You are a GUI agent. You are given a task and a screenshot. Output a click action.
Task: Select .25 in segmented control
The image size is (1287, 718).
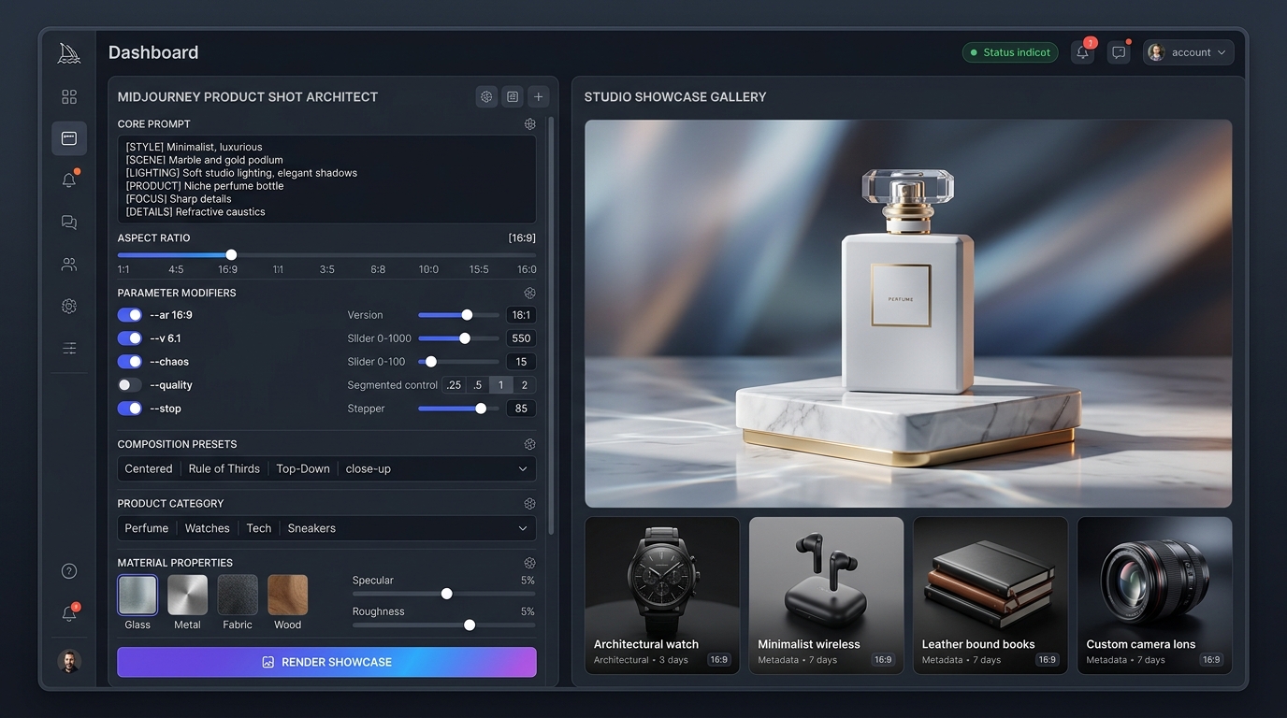[x=454, y=385]
